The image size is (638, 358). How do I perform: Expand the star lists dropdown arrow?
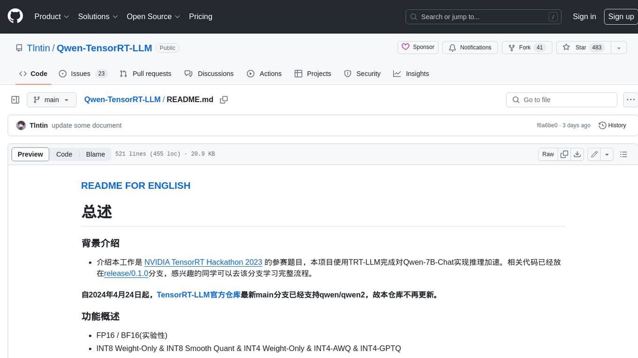(619, 47)
